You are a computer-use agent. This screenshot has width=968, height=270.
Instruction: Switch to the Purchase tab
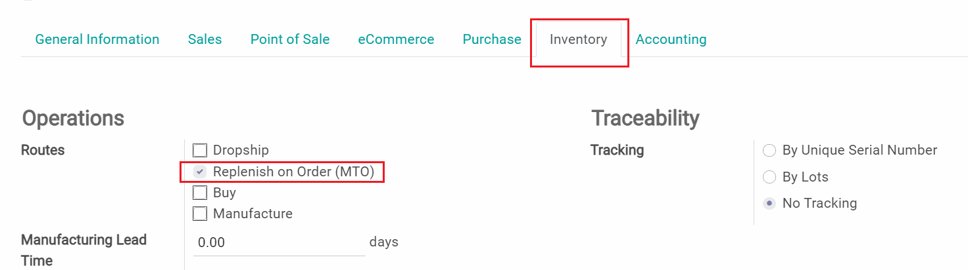pos(492,39)
